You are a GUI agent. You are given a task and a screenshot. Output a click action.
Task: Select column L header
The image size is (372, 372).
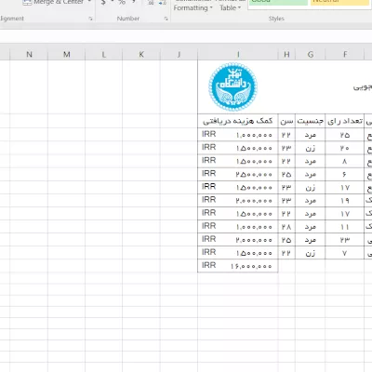104,55
